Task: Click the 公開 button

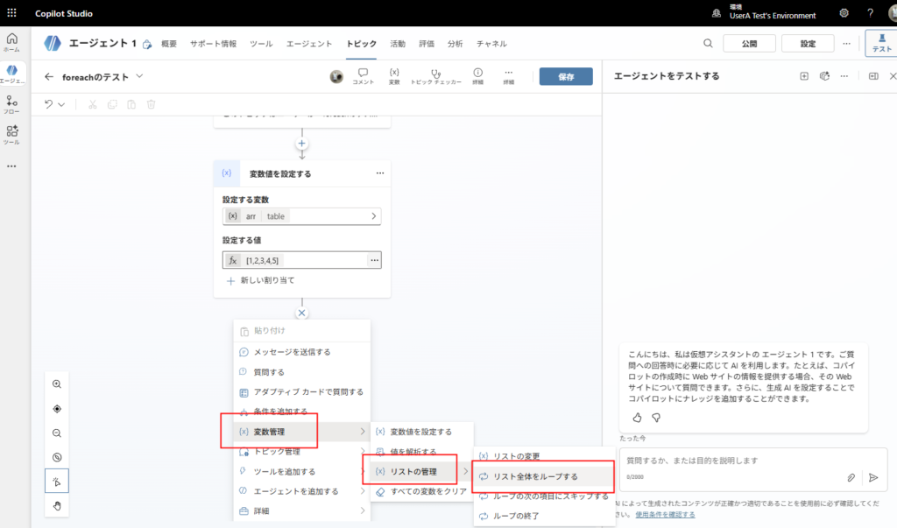Action: point(749,44)
